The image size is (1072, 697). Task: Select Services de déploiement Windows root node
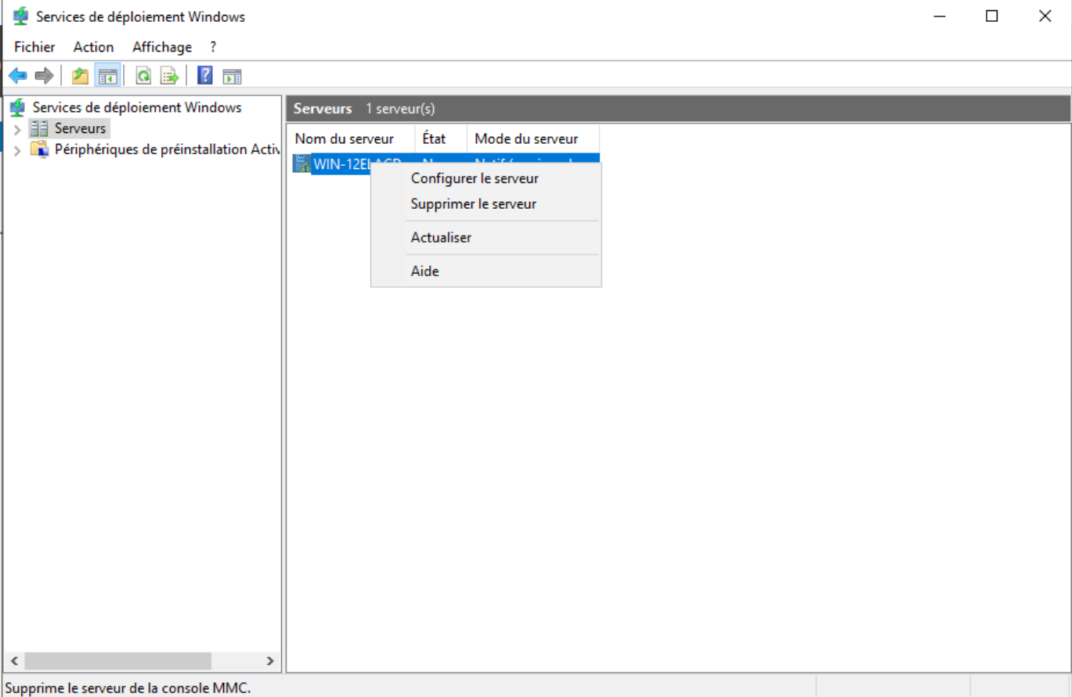point(136,107)
